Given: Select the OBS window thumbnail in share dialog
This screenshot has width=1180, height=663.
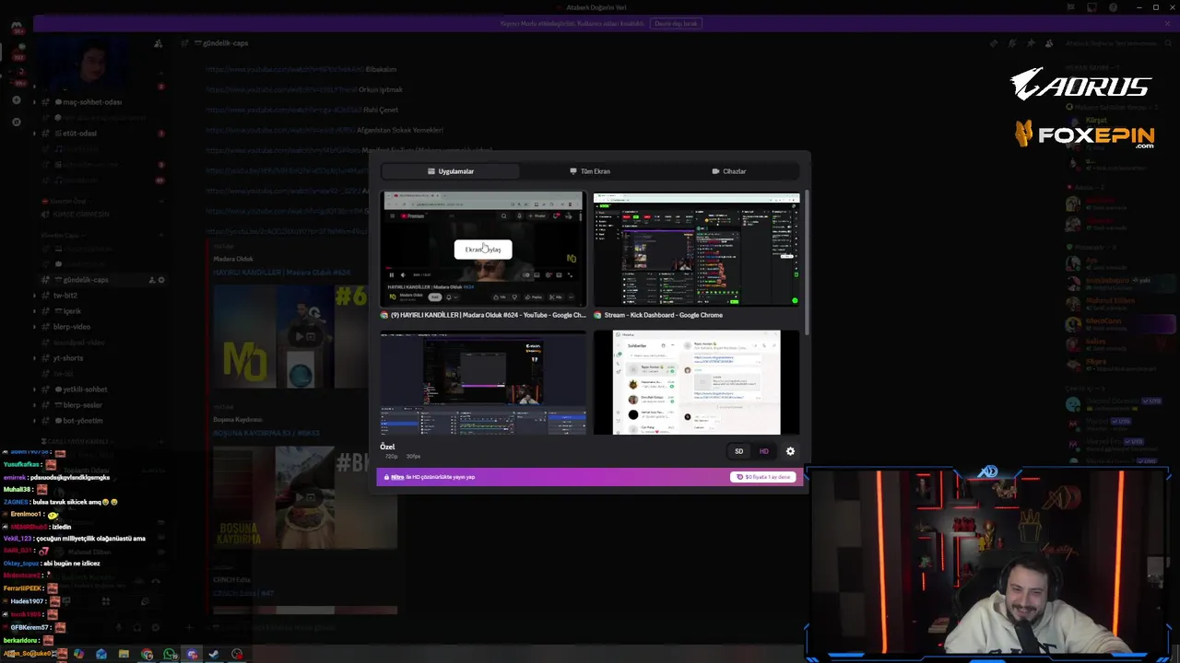Looking at the screenshot, I should [483, 382].
